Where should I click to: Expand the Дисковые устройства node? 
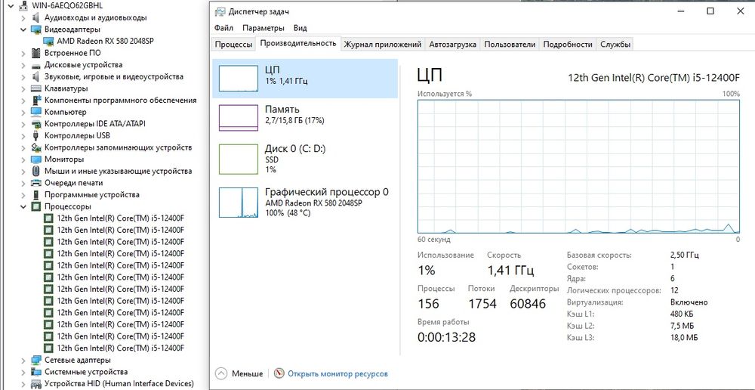pos(23,65)
